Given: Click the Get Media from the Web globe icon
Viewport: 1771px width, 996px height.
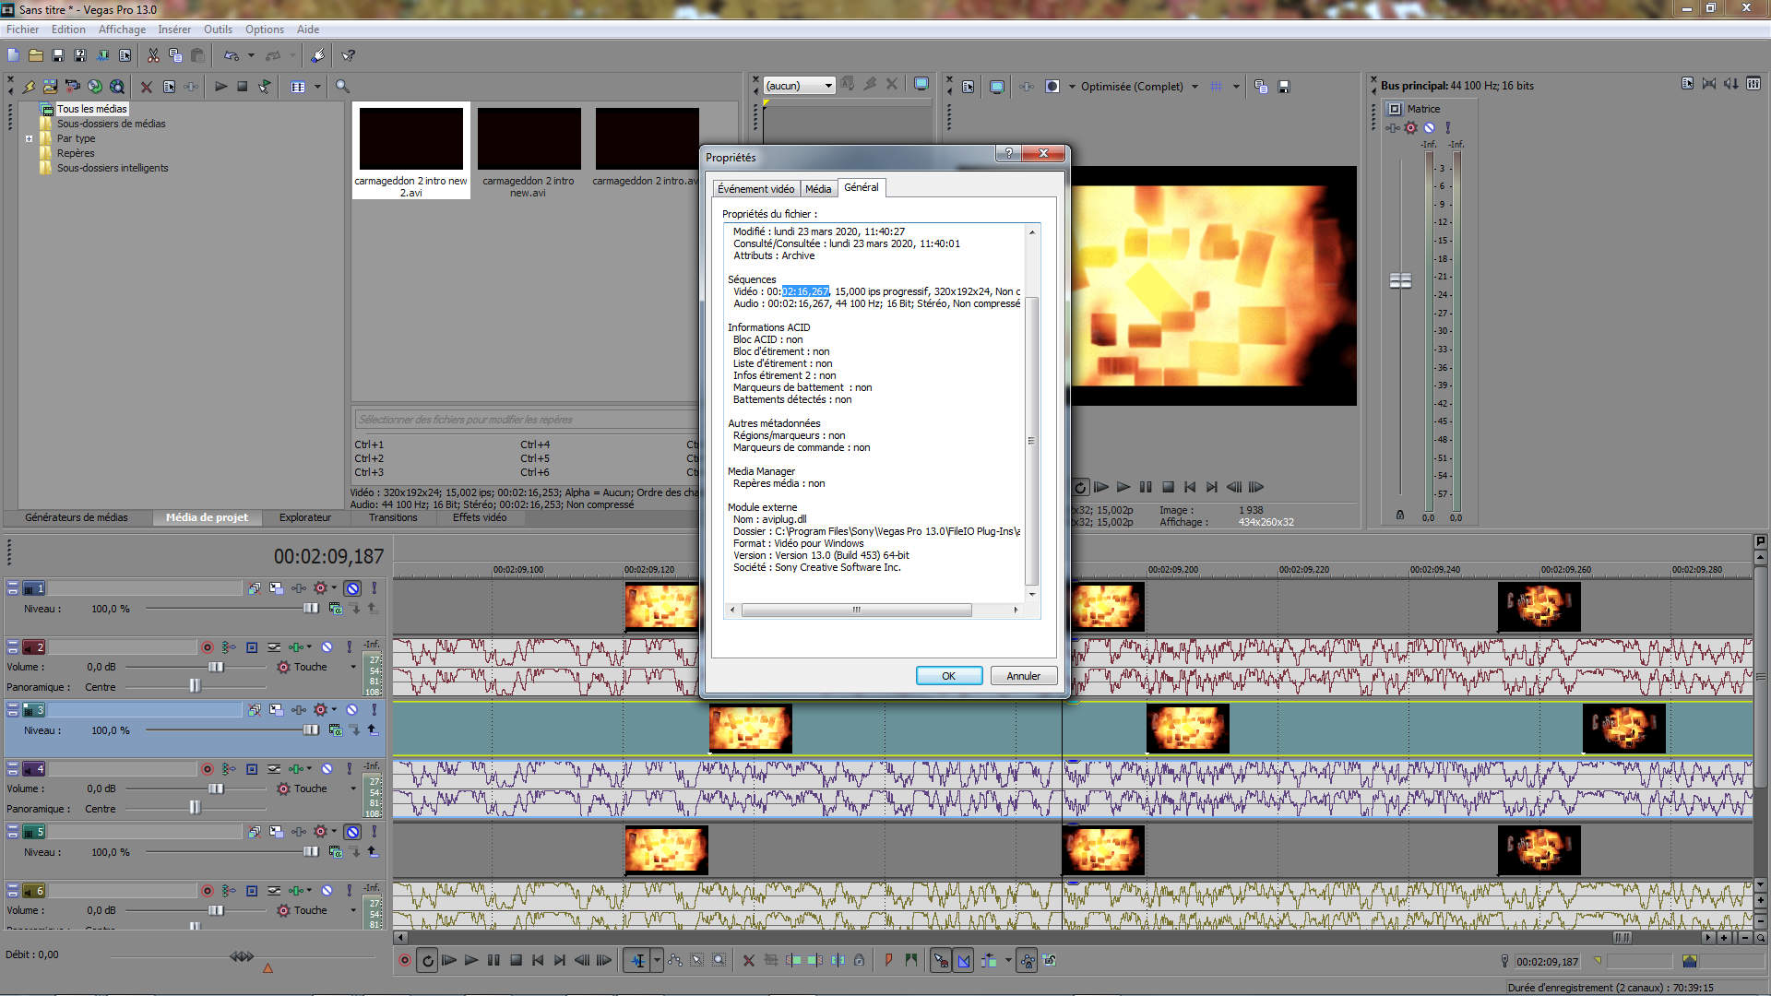Looking at the screenshot, I should click(x=115, y=87).
